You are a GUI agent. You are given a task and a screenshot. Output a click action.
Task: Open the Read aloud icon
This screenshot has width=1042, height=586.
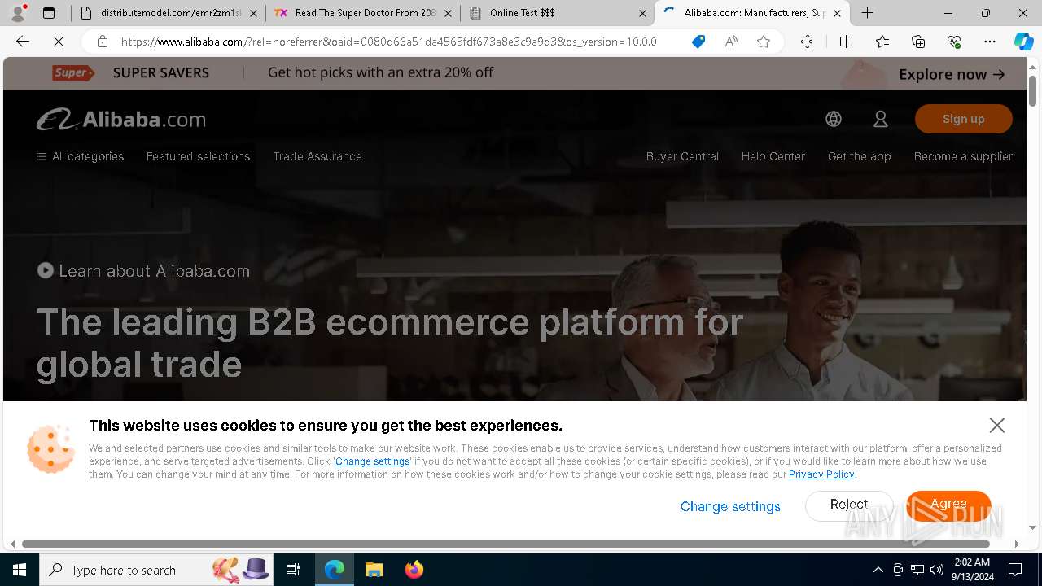(x=731, y=42)
